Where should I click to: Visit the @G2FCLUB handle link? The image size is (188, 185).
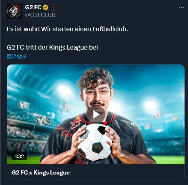[x=40, y=15]
